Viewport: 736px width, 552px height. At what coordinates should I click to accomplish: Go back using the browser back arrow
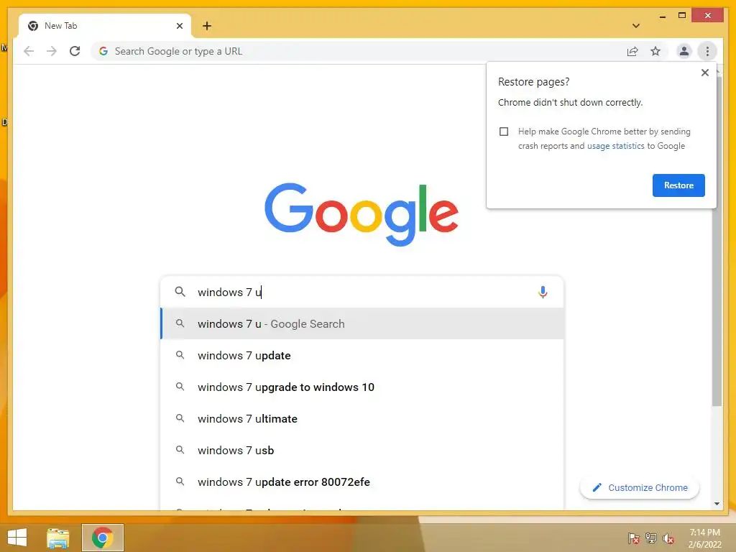click(29, 51)
